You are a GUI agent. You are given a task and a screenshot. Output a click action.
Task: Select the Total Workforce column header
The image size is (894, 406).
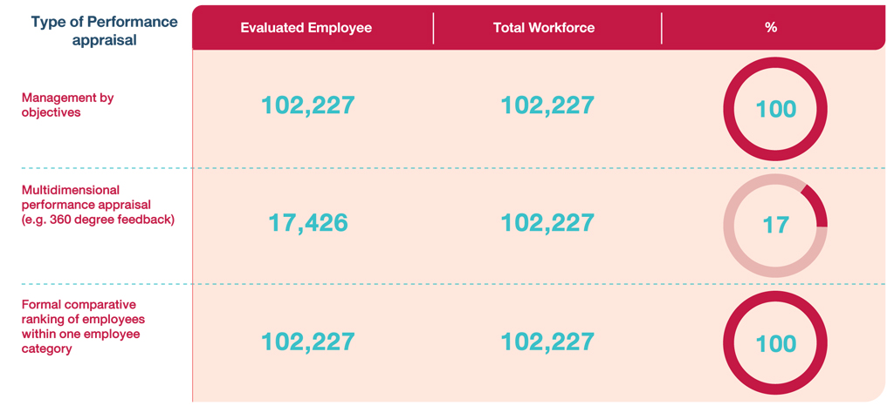tap(544, 28)
